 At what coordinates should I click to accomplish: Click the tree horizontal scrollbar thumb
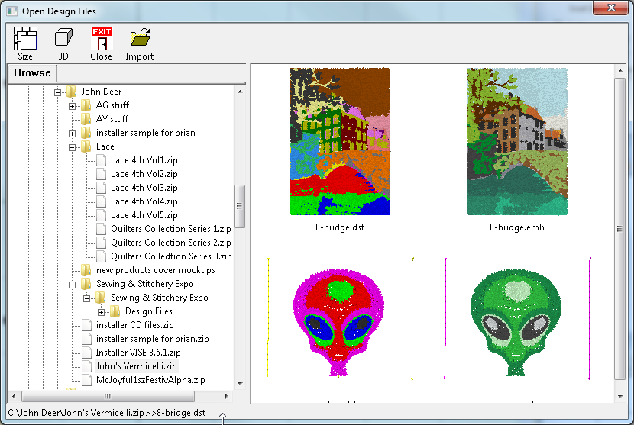[x=107, y=396]
